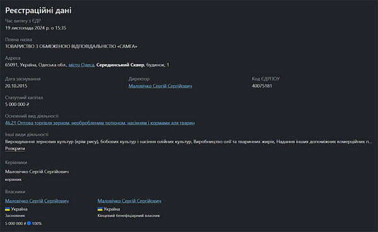Click Ukraine flag icon under founder
Image resolution: width=378 pixels, height=232 pixels.
click(8, 209)
